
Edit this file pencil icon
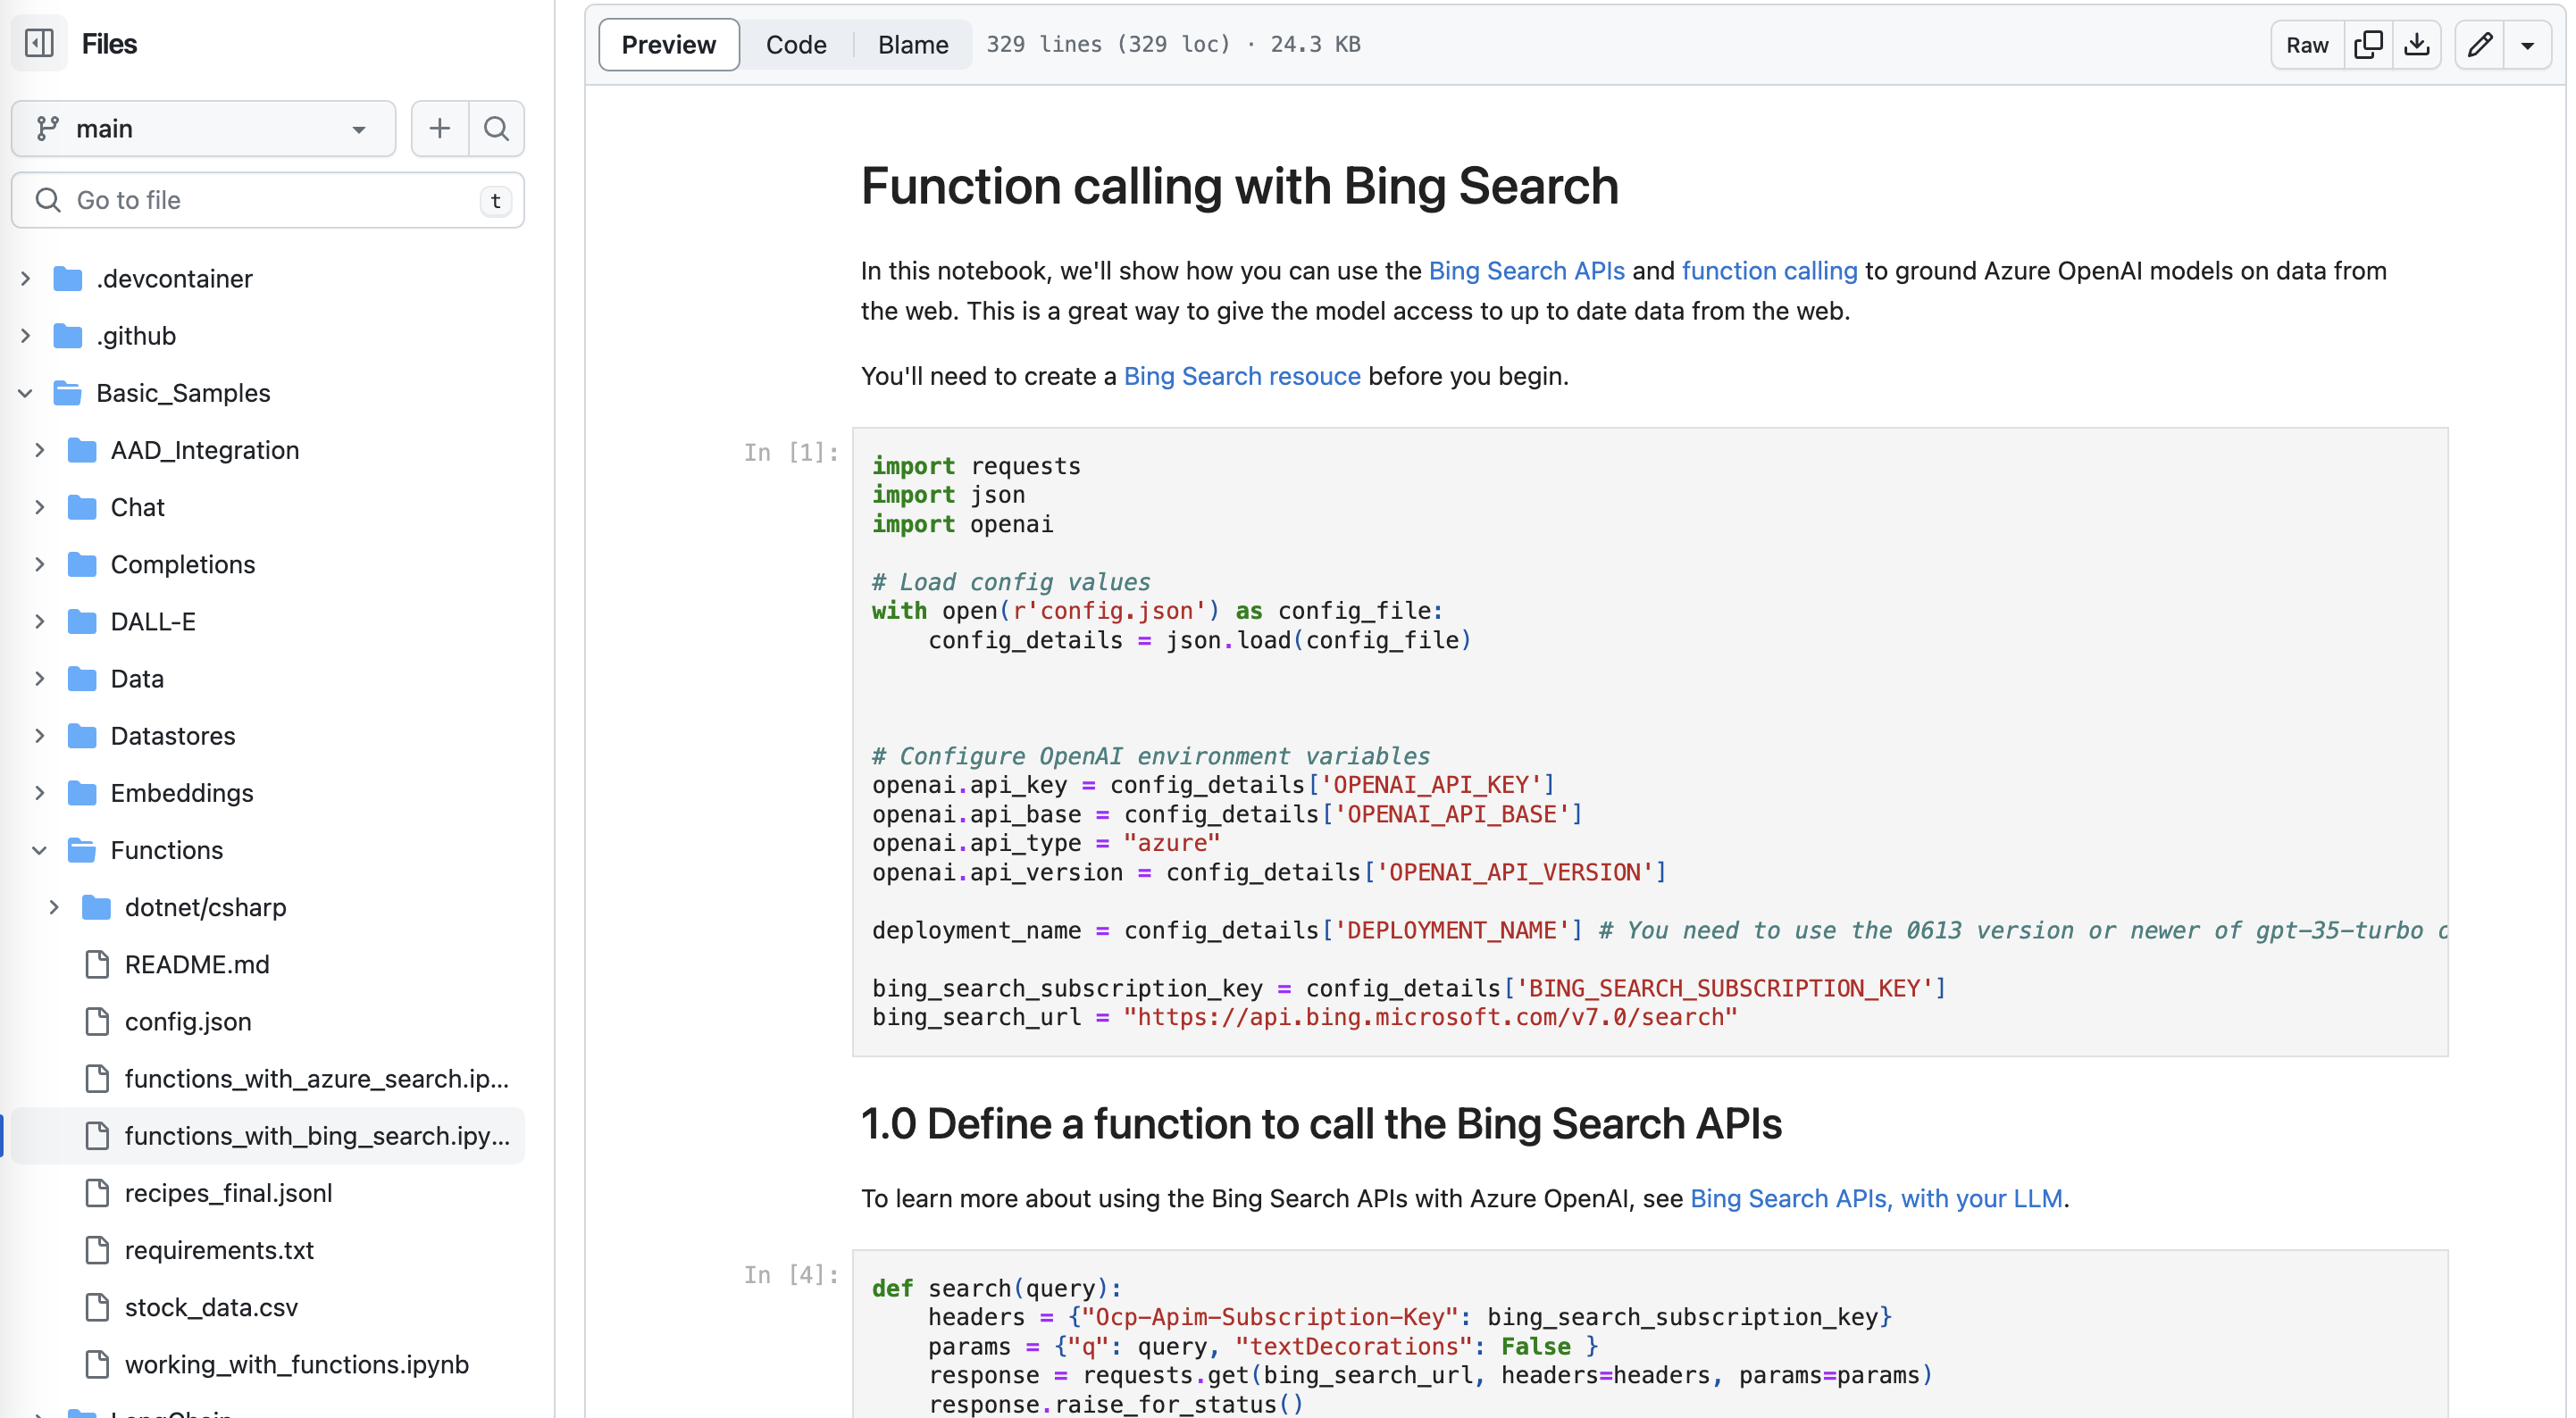coord(2480,44)
